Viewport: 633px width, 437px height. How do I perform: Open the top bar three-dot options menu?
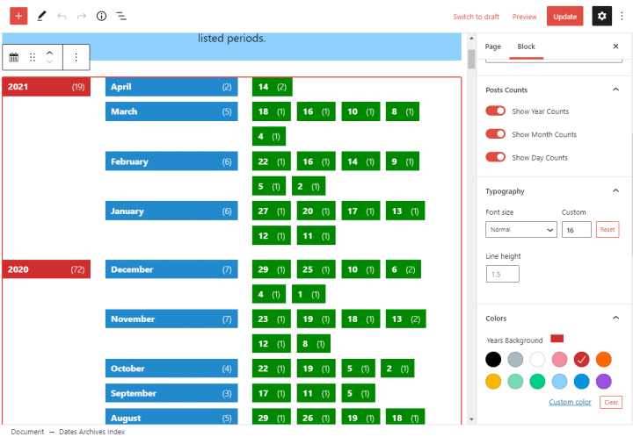tap(622, 16)
